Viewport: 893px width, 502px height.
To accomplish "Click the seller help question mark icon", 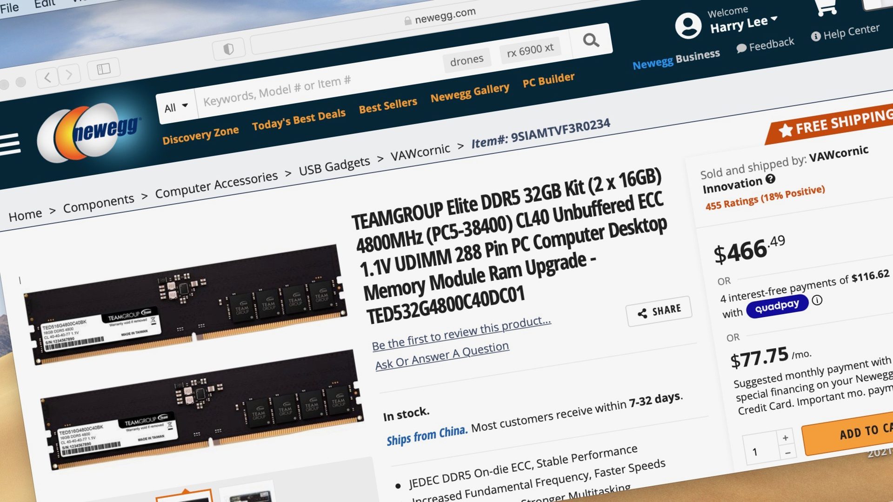I will click(770, 178).
